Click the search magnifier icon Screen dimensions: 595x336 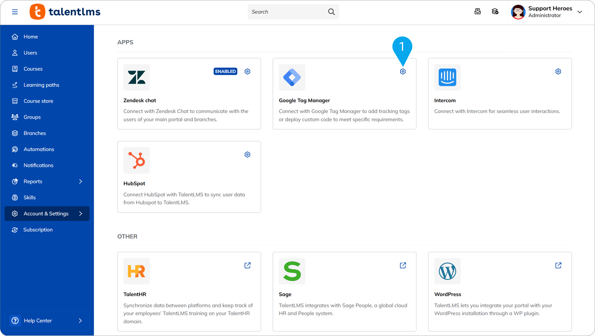click(331, 12)
